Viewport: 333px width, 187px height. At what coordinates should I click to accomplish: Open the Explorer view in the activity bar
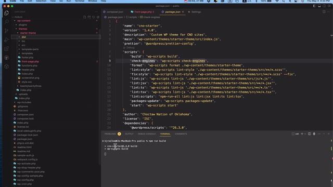6,13
